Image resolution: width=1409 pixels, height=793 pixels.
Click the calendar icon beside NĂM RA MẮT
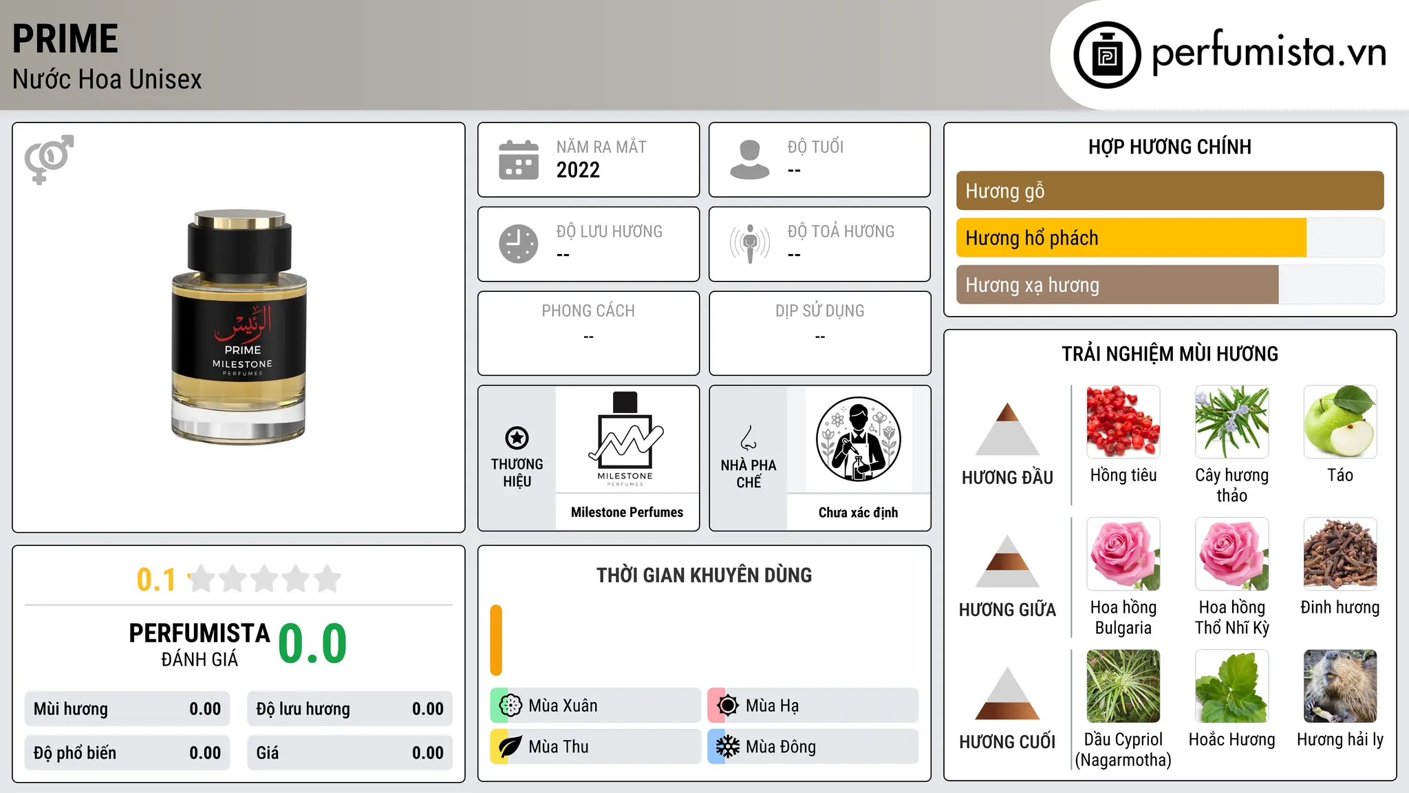(519, 160)
